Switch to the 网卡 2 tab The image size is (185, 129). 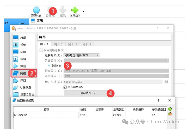[59, 44]
